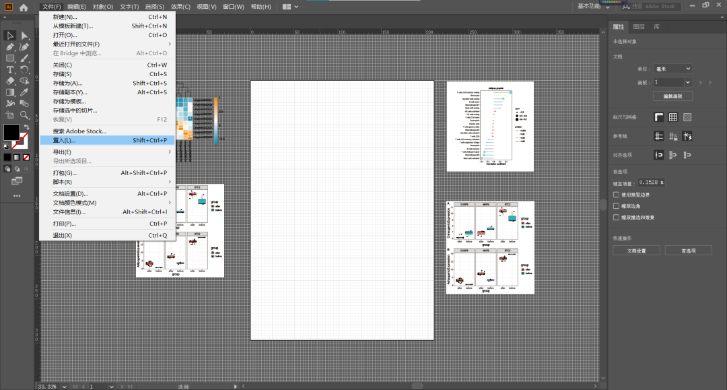
Task: Click the 首选项 quick action button
Action: (689, 251)
